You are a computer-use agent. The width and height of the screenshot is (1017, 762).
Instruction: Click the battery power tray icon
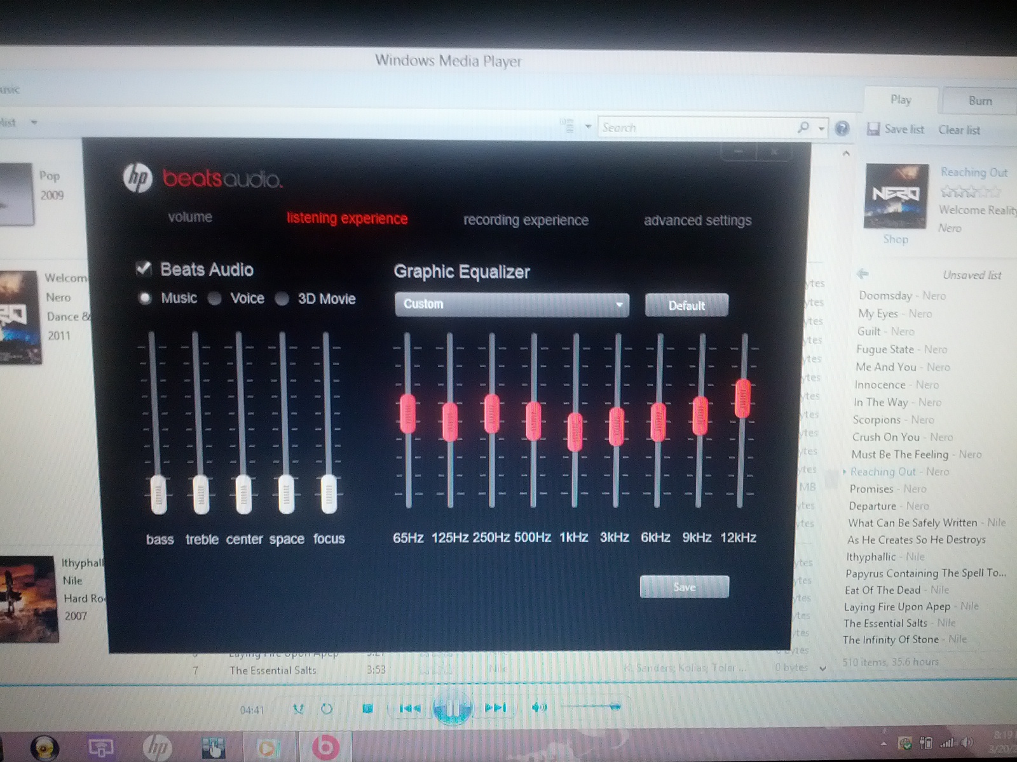926,742
